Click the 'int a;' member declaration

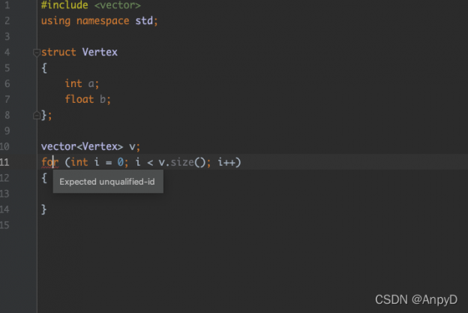(x=82, y=83)
